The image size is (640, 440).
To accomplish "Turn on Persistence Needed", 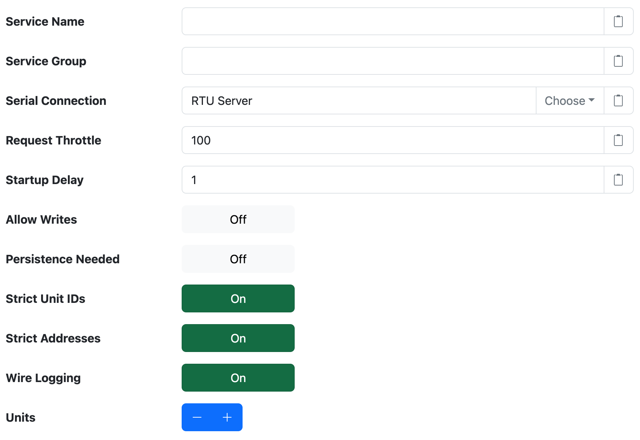I will pyautogui.click(x=238, y=259).
